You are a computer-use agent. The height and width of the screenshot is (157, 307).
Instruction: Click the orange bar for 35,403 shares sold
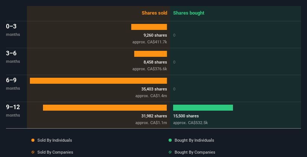tap(98, 81)
